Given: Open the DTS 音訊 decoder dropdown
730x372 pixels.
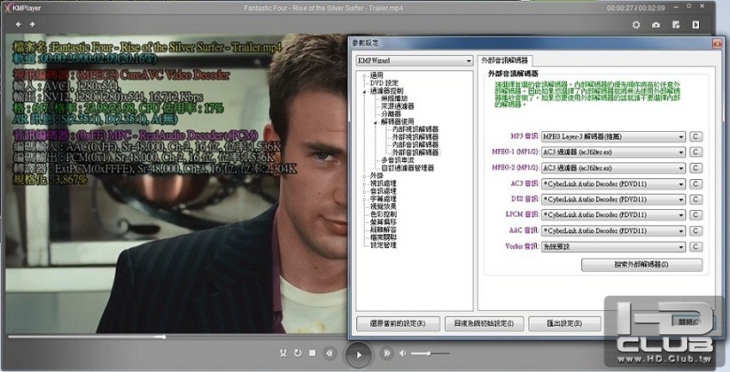Looking at the screenshot, I should click(x=613, y=199).
